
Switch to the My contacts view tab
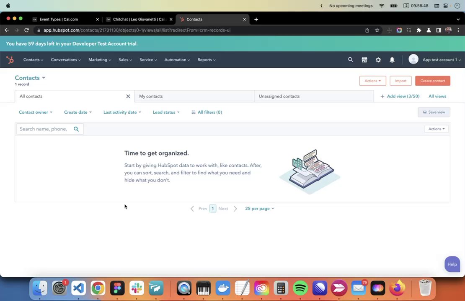(194, 96)
